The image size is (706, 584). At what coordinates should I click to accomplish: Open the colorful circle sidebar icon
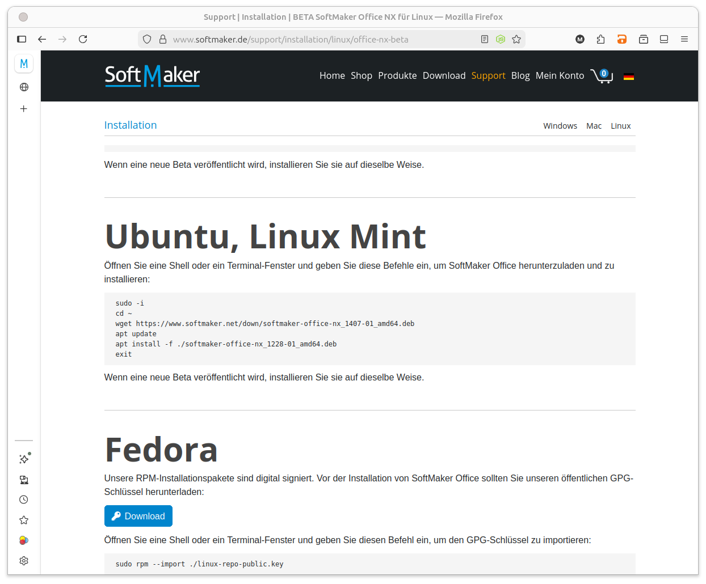[24, 540]
